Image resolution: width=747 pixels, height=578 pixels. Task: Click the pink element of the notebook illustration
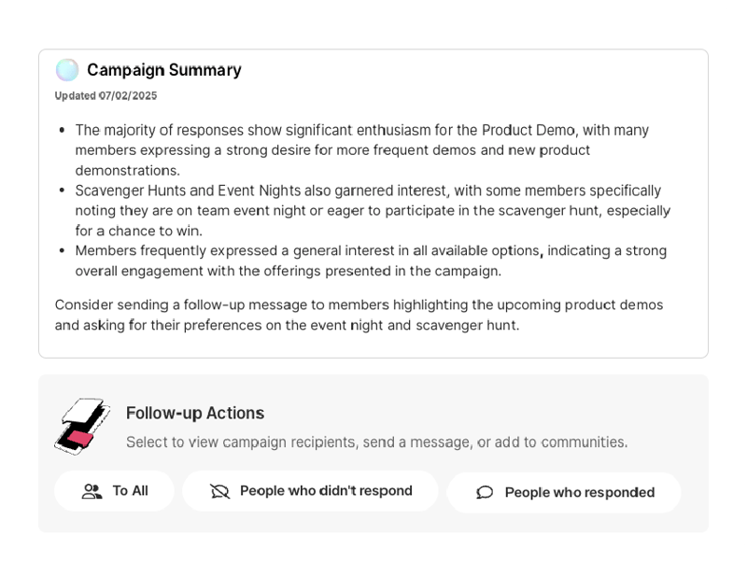pos(79,439)
